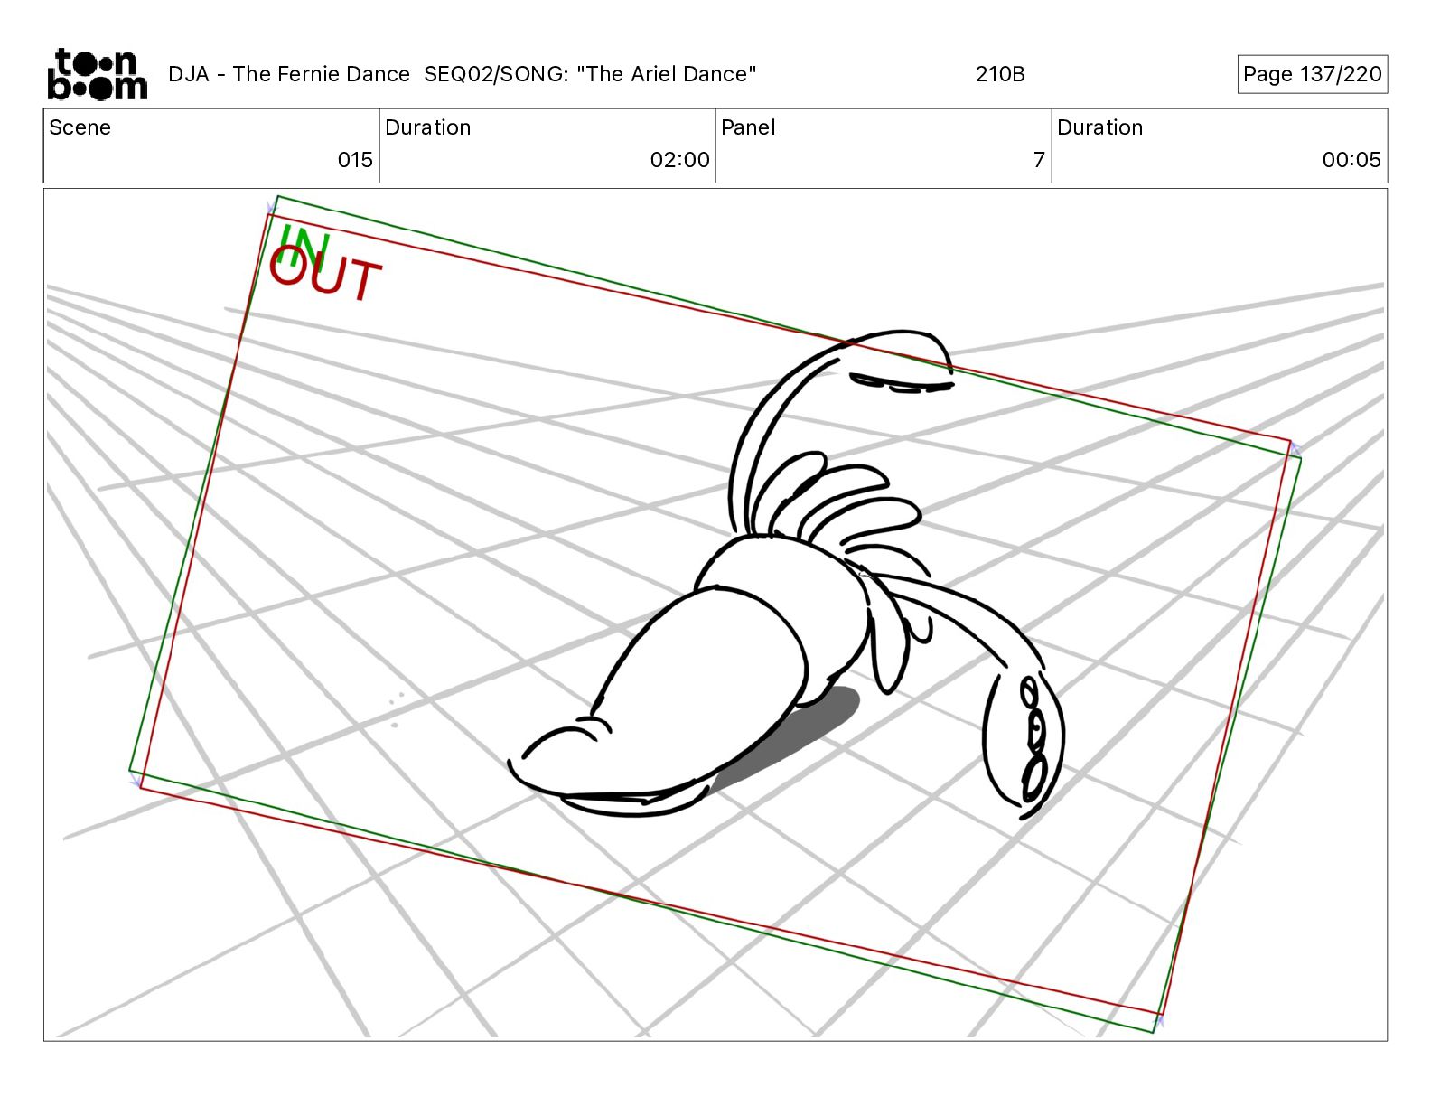
Task: Click the 'Scene' column header
Action: pos(80,127)
